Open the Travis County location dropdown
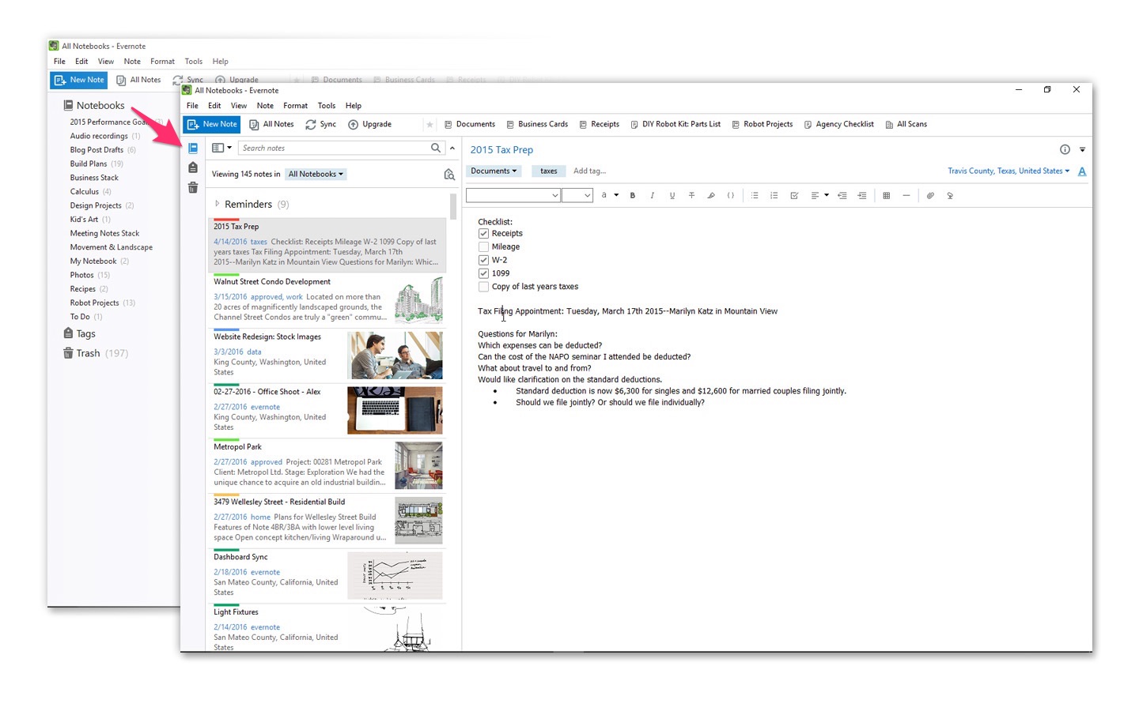 coord(1008,171)
